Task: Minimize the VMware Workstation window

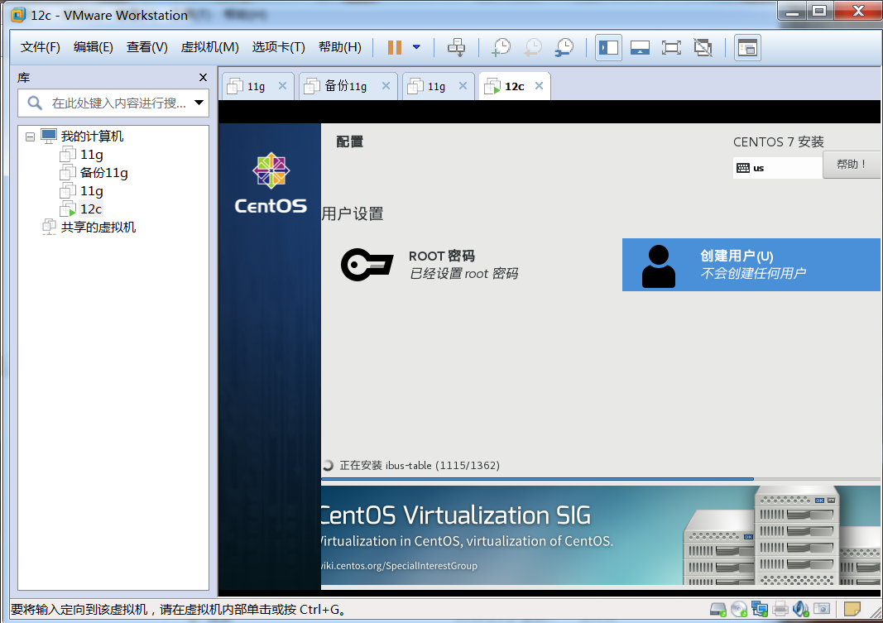Action: coord(792,11)
